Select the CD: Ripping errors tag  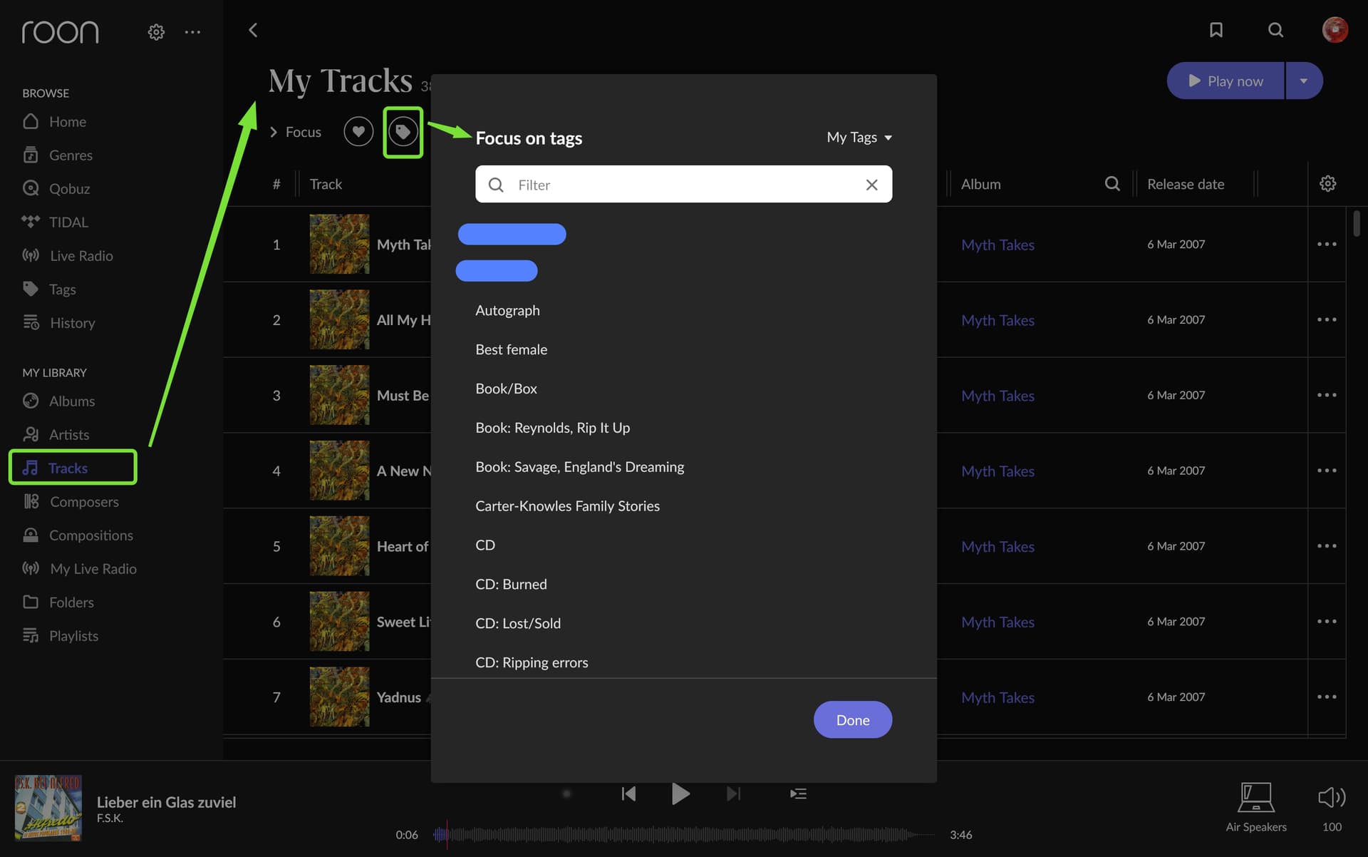click(532, 663)
